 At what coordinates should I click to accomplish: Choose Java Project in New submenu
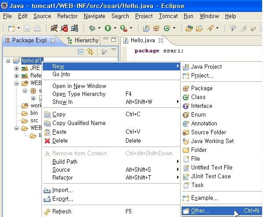(222, 67)
